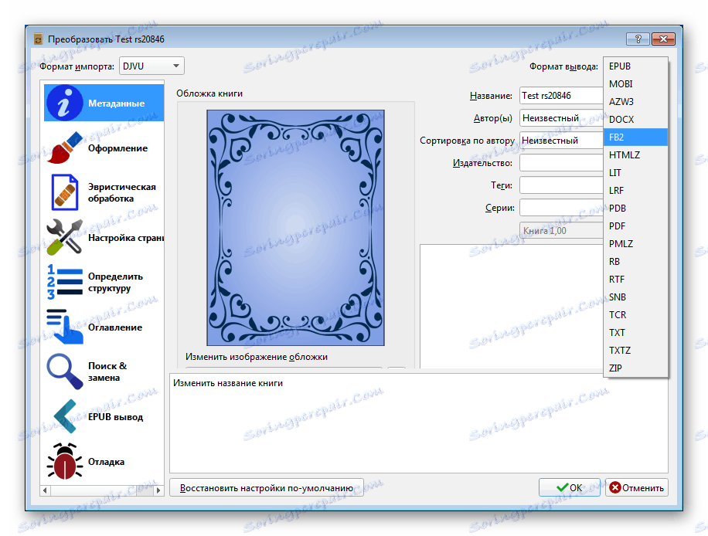The height and width of the screenshot is (536, 708).
Task: Click the dialog help question-mark button
Action: [x=638, y=39]
